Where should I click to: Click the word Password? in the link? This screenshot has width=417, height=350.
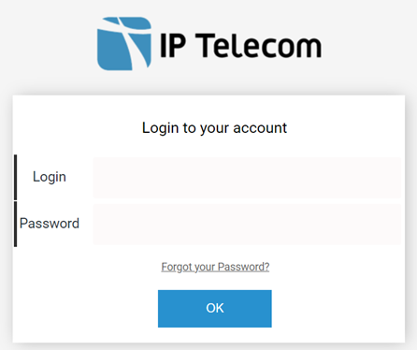(x=243, y=267)
